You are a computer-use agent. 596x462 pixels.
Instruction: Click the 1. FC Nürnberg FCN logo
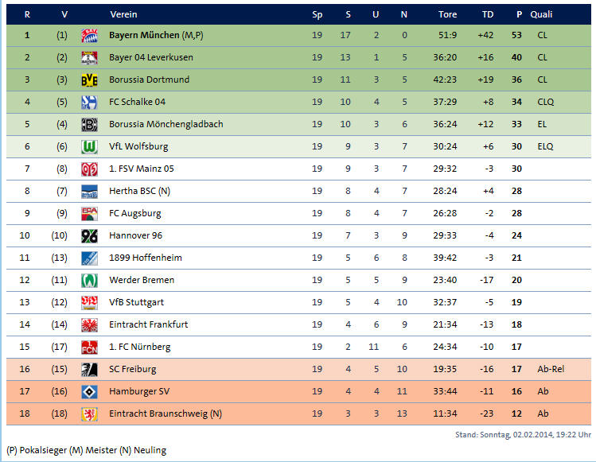[89, 347]
